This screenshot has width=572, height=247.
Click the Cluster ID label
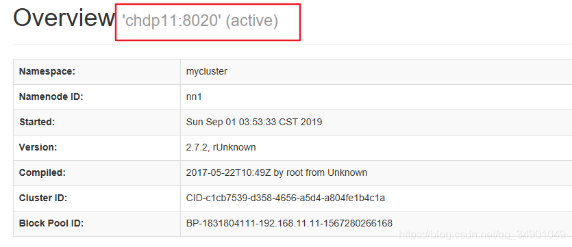tap(43, 198)
